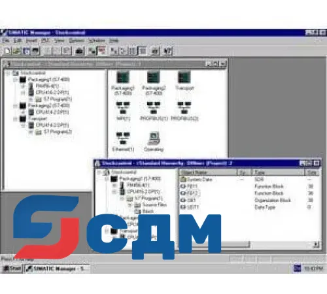Select UDT1 in the object list
Viewport: 327px width, 294px height.
[190, 207]
